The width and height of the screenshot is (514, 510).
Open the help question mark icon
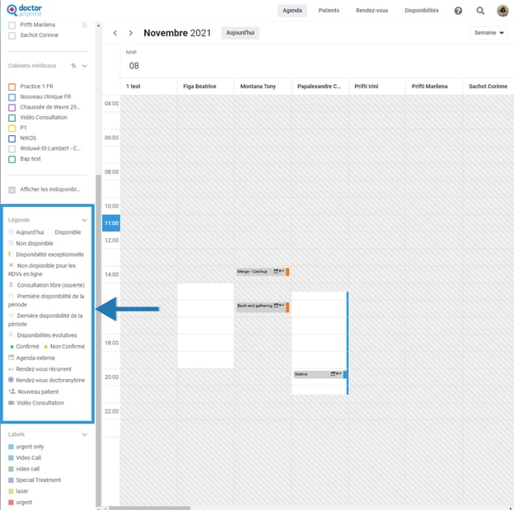click(x=458, y=11)
